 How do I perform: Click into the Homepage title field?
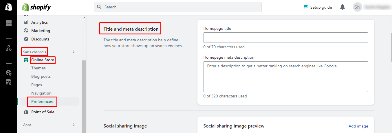pyautogui.click(x=285, y=38)
